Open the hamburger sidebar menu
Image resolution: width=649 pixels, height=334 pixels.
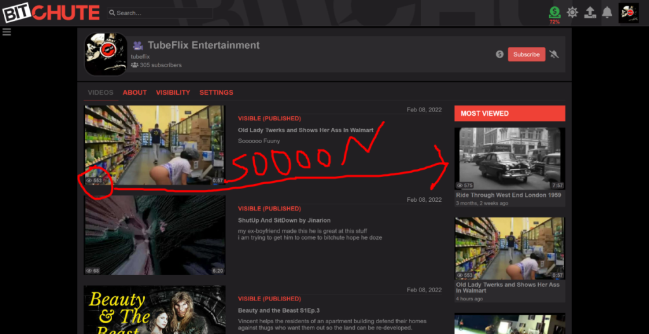(x=7, y=32)
